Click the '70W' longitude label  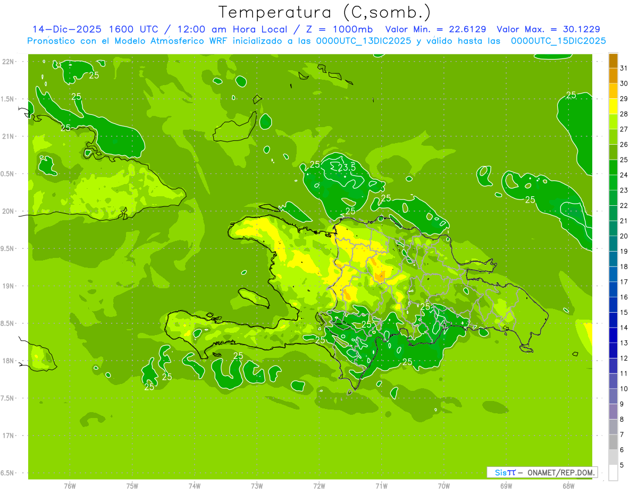coord(444,486)
